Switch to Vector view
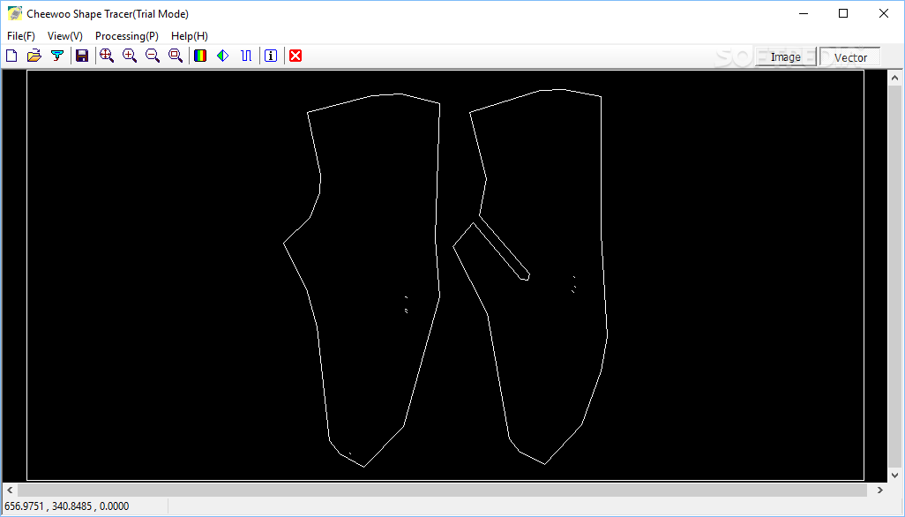Screen dimensions: 905x517 point(850,57)
